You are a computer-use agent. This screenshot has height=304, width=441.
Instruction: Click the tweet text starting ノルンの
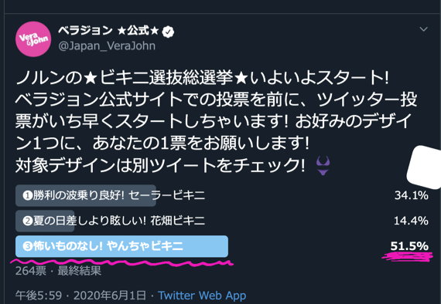pos(216,121)
